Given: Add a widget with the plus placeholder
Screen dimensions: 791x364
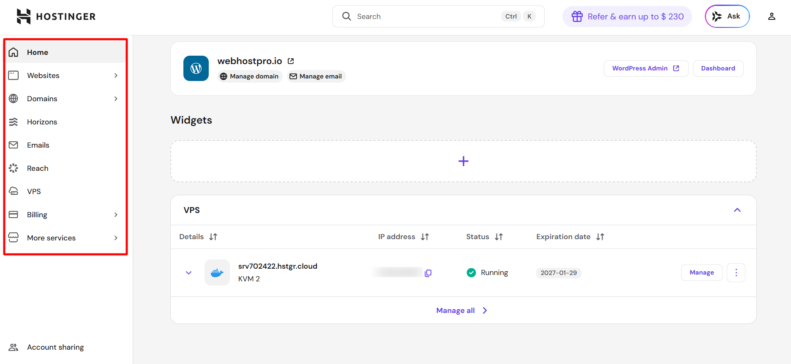Looking at the screenshot, I should coord(464,161).
